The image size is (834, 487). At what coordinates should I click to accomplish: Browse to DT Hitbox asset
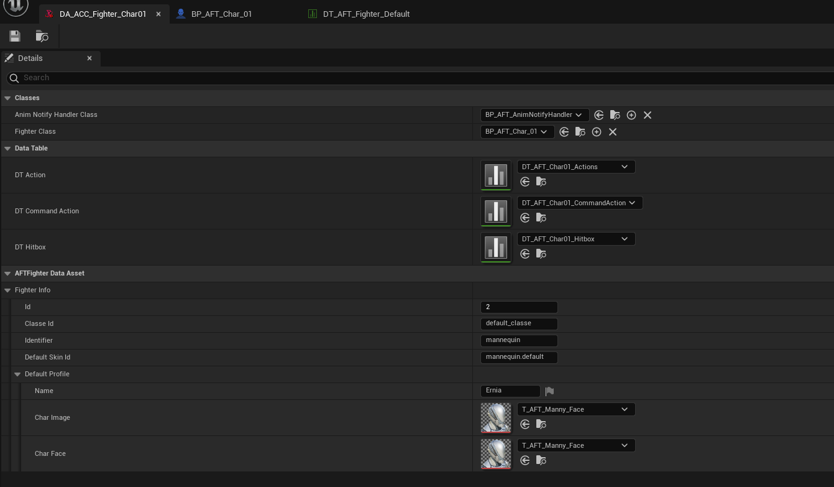pyautogui.click(x=541, y=254)
